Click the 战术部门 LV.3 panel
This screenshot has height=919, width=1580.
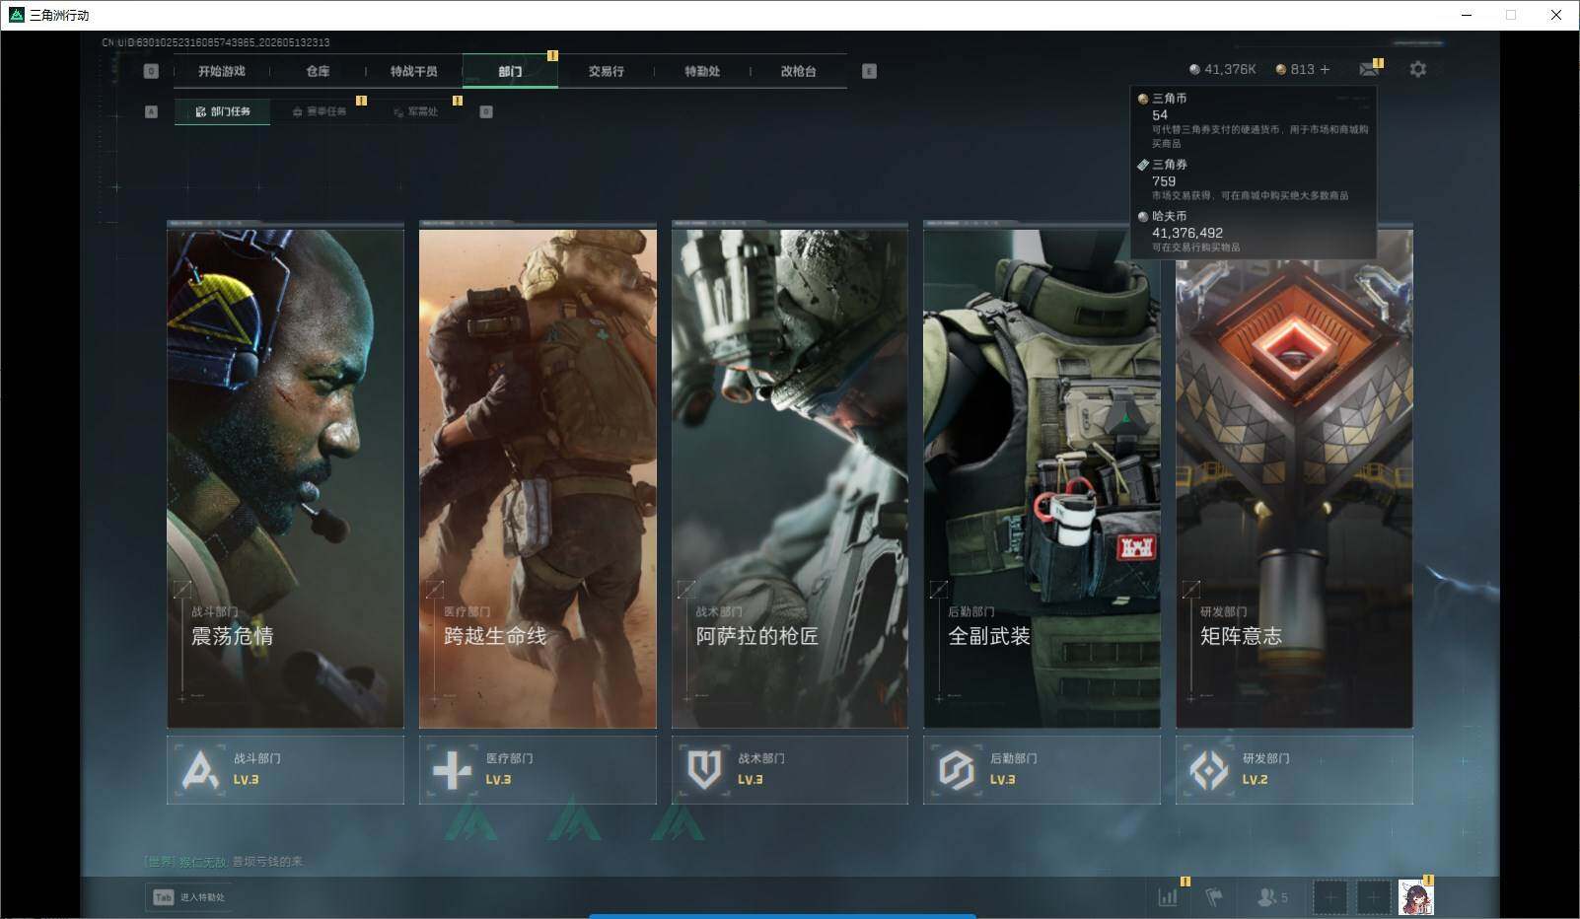[790, 769]
